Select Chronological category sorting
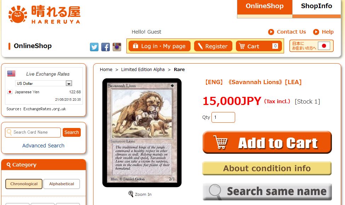The height and width of the screenshot is (205, 345). click(x=24, y=184)
